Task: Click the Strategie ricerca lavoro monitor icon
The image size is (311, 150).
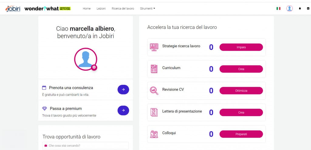Action: pos(154,47)
